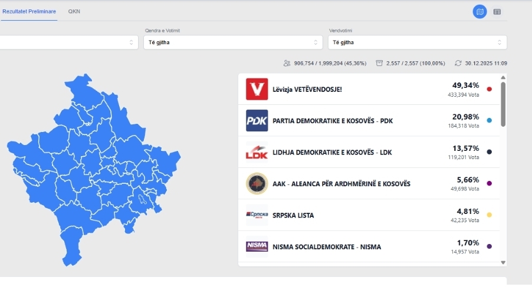This screenshot has height=287, width=532.
Task: Click the PDK party logo
Action: click(257, 121)
